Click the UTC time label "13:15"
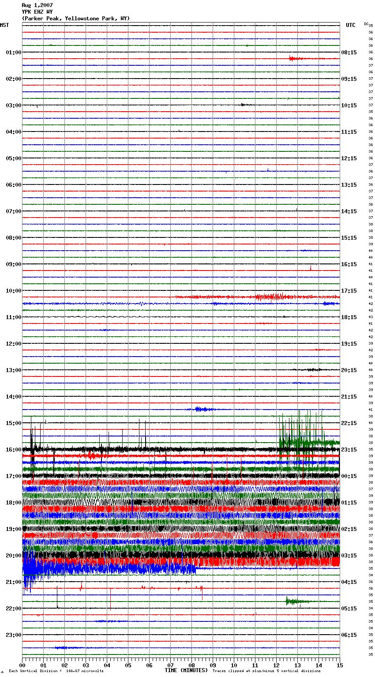This screenshot has width=375, height=677. pos(349,185)
